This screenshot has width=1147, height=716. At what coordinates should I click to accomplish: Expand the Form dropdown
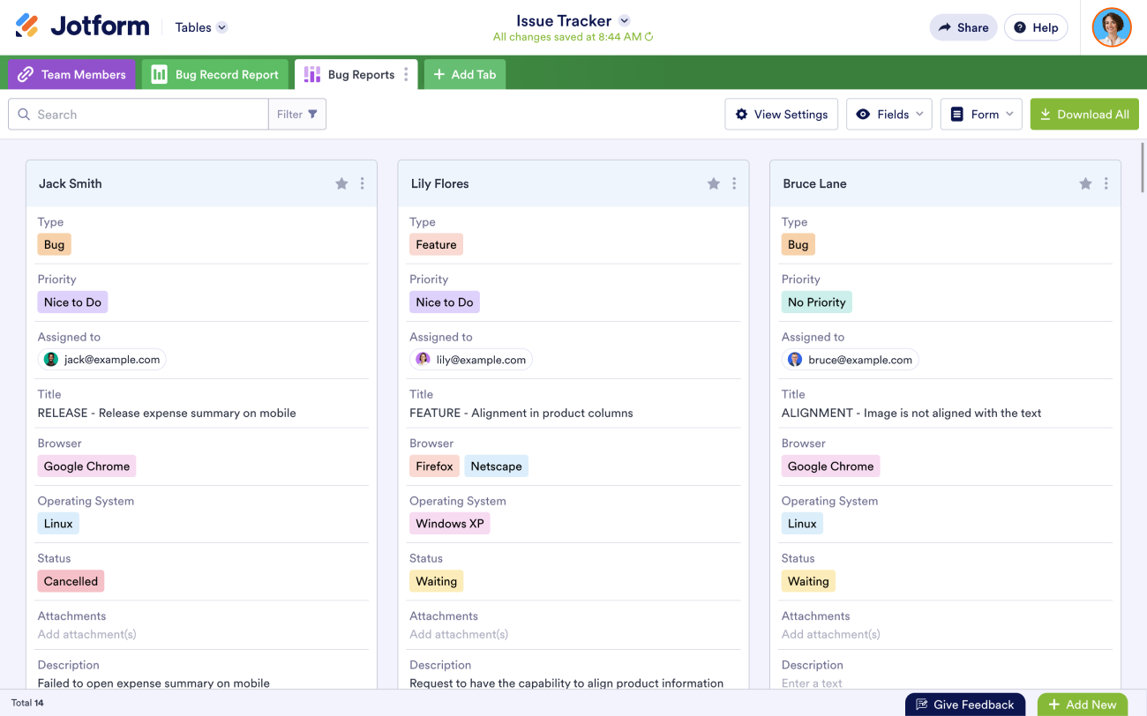(x=980, y=114)
